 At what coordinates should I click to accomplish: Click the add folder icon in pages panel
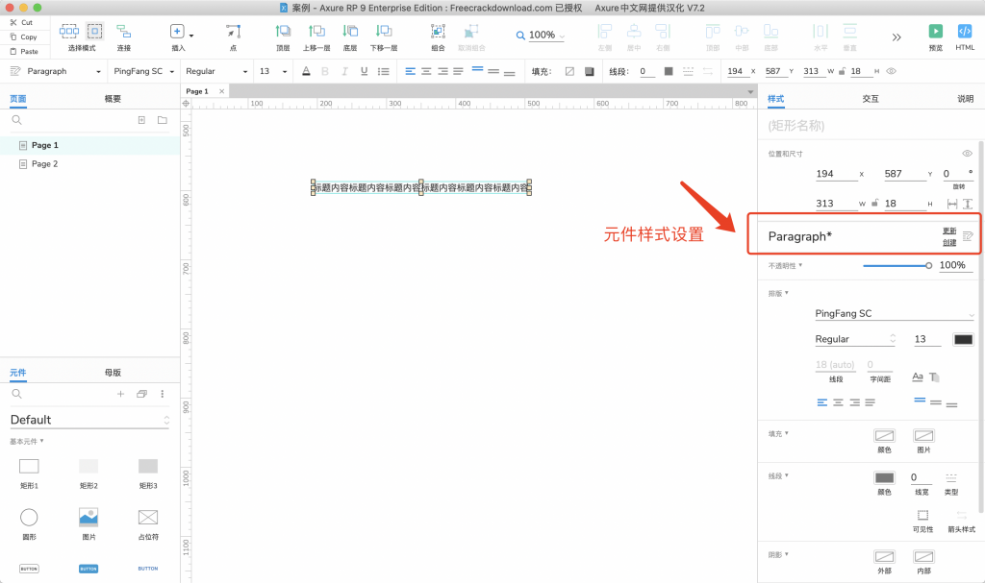click(162, 120)
